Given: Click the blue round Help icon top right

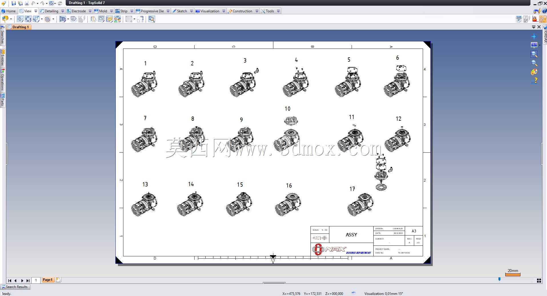Looking at the screenshot, I should (544, 11).
